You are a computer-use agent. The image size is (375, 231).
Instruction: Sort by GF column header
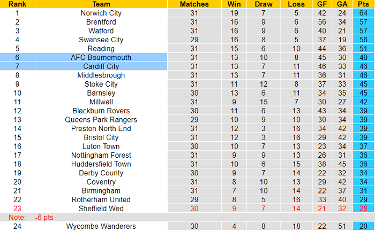click(x=321, y=4)
